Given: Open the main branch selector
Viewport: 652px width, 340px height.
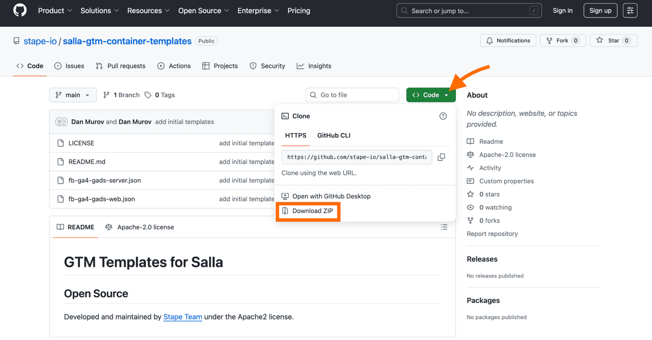Looking at the screenshot, I should 73,95.
